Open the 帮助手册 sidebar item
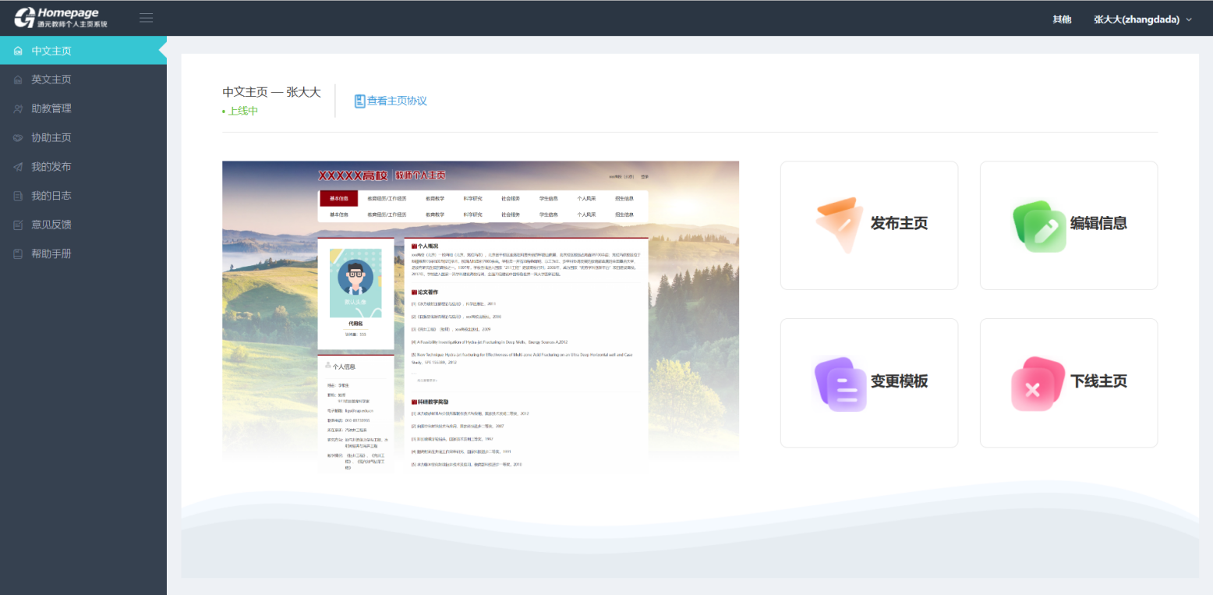The width and height of the screenshot is (1213, 595). (51, 253)
